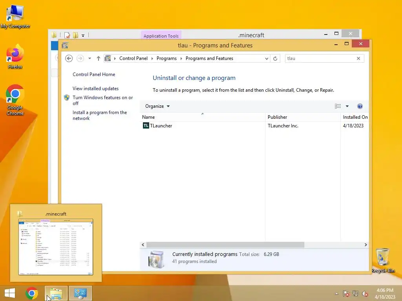Open the recent locations dropdown arrow

pyautogui.click(x=90, y=58)
